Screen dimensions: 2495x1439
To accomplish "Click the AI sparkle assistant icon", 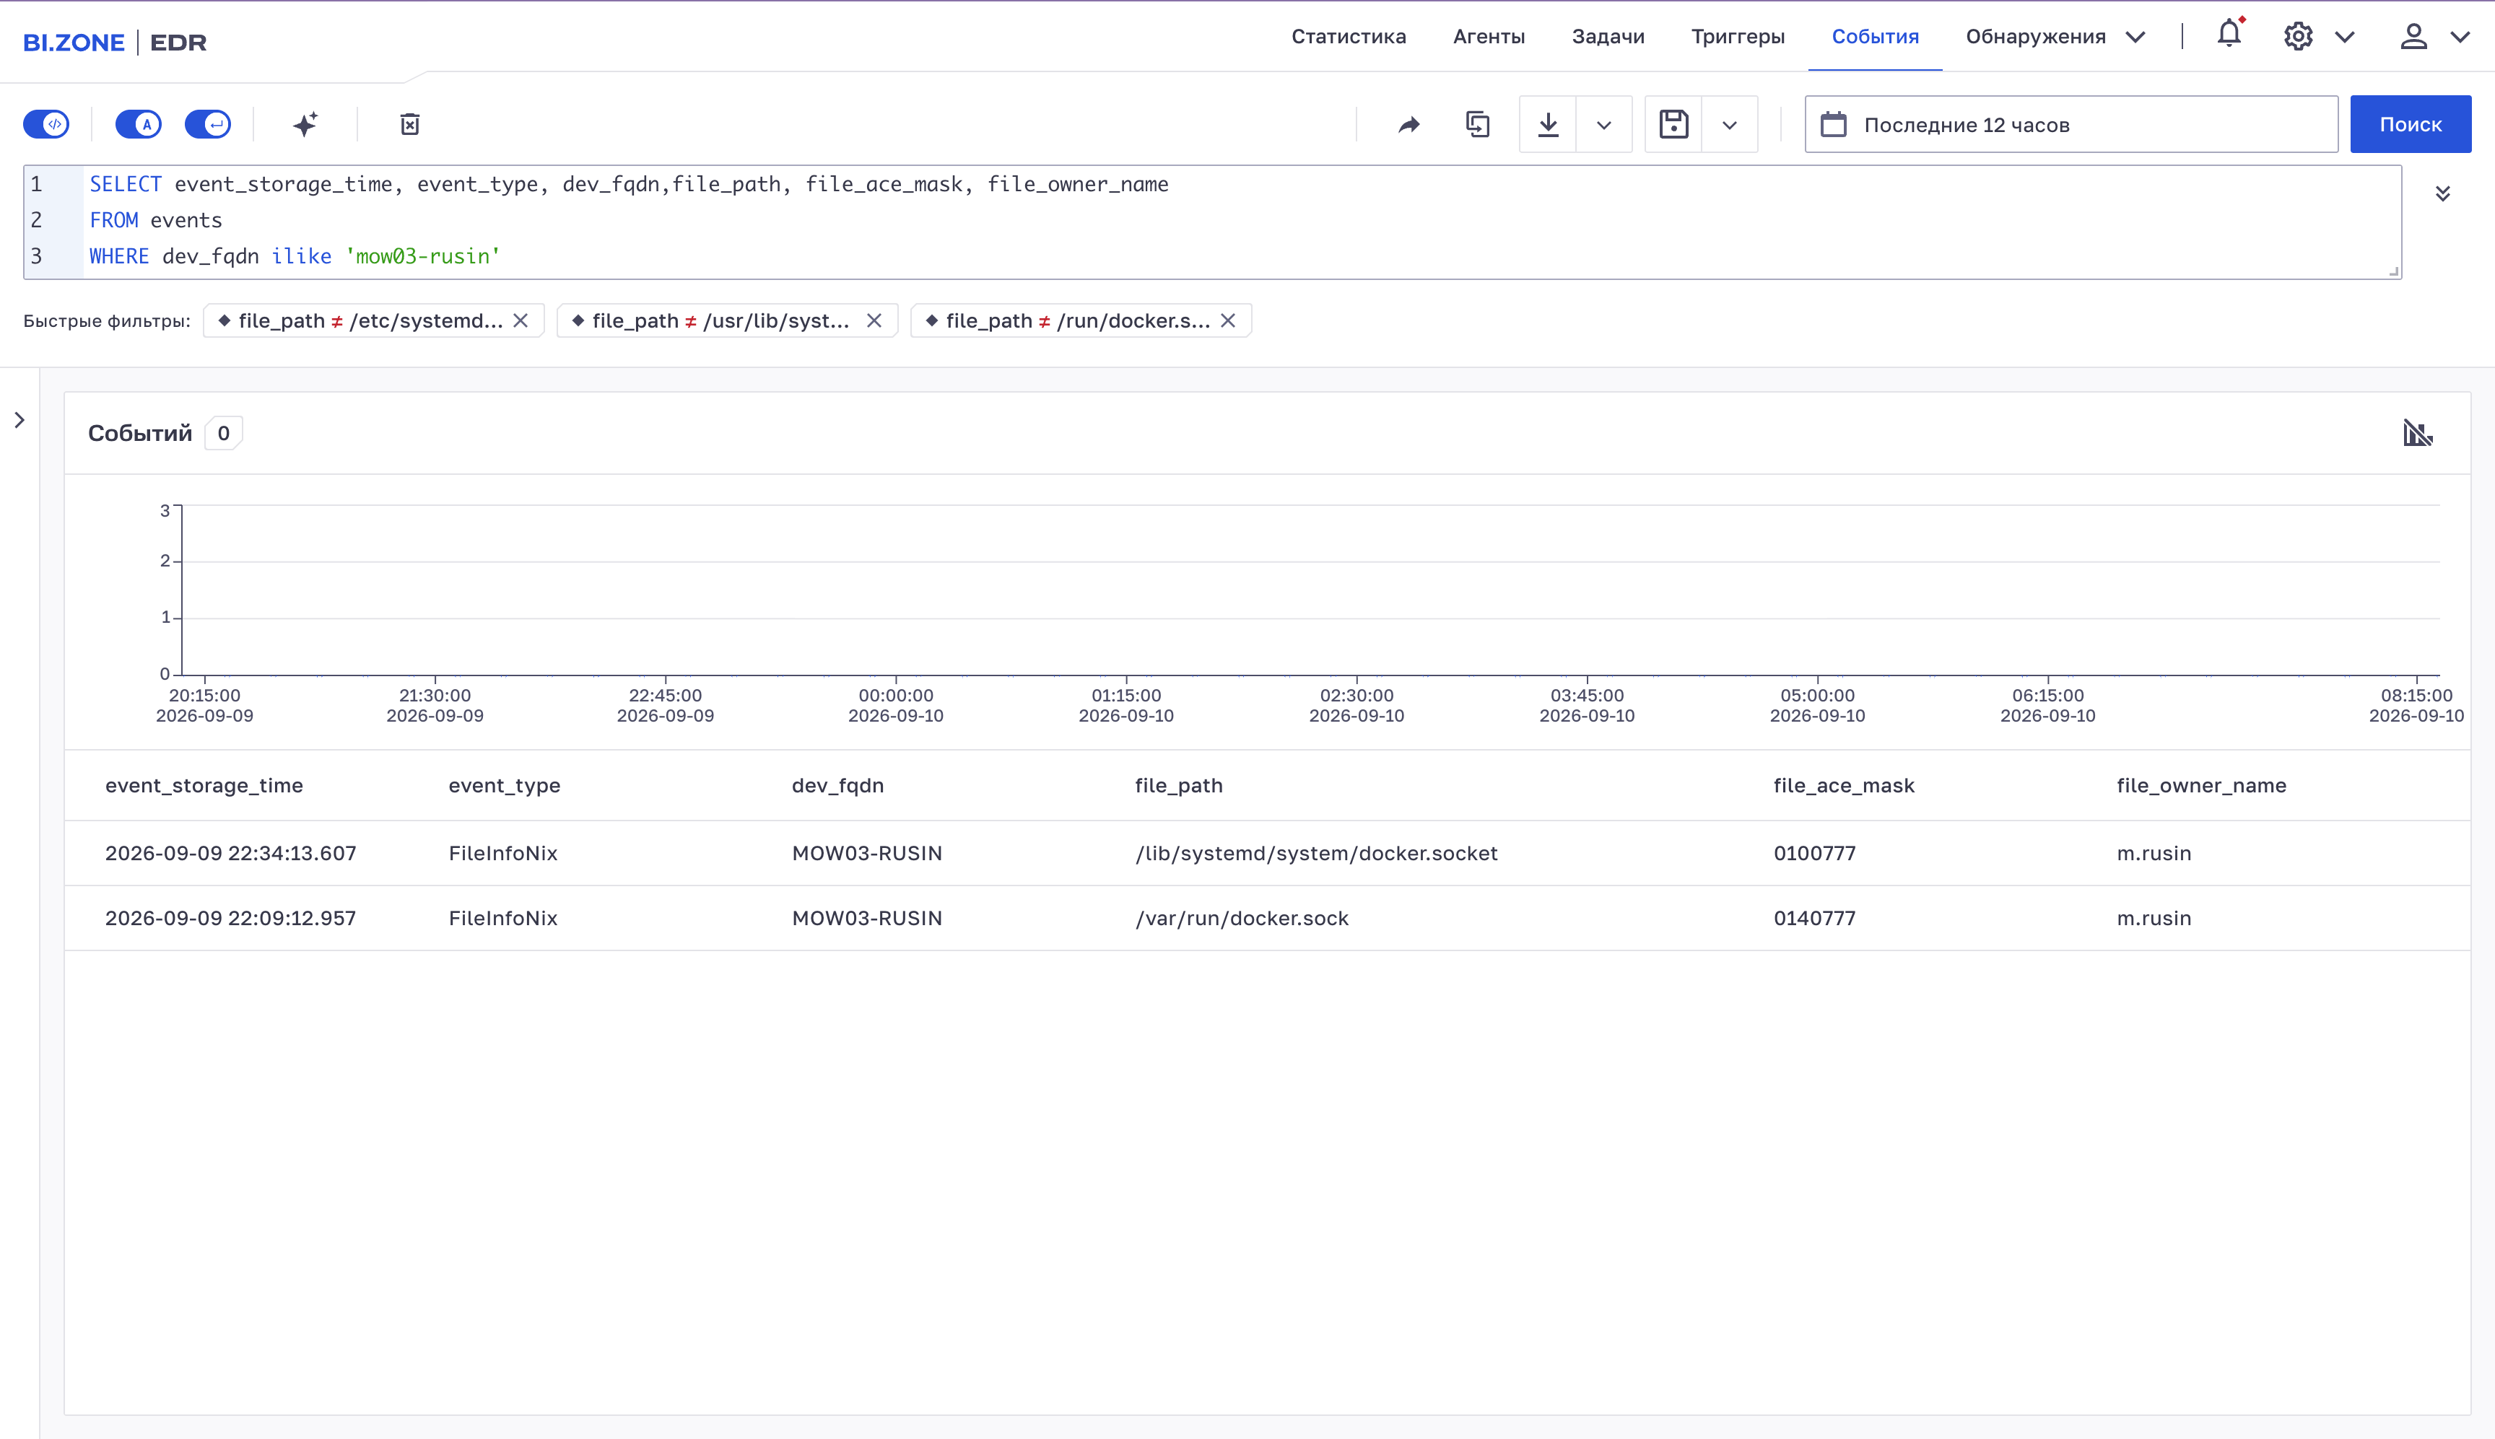I will click(x=305, y=125).
